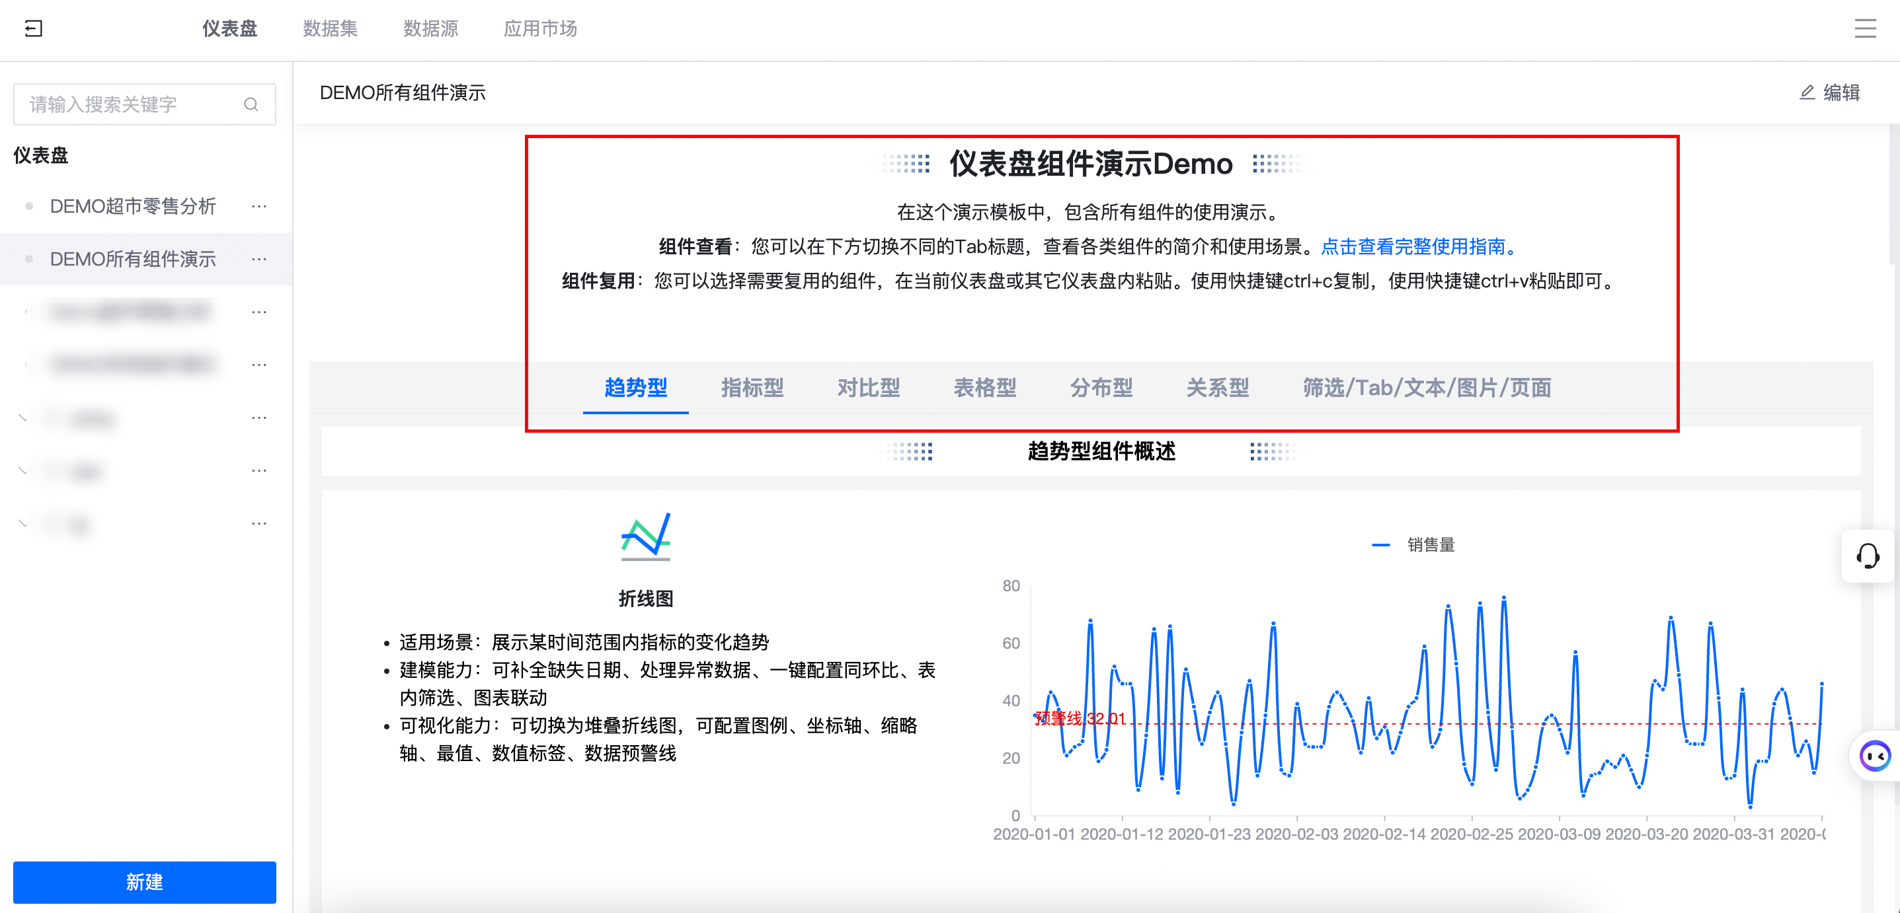Click the 预警线 32.01 label on chart

pyautogui.click(x=1080, y=717)
